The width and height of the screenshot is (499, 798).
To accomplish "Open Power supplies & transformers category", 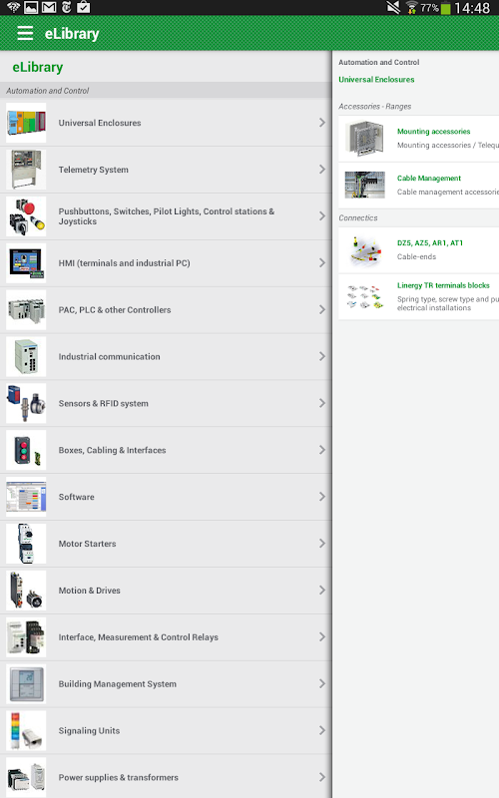I will click(x=166, y=778).
